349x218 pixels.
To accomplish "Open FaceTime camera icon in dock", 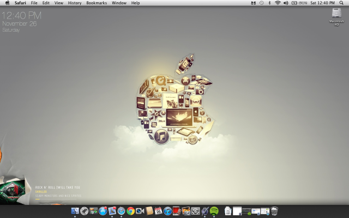I will click(x=140, y=211).
